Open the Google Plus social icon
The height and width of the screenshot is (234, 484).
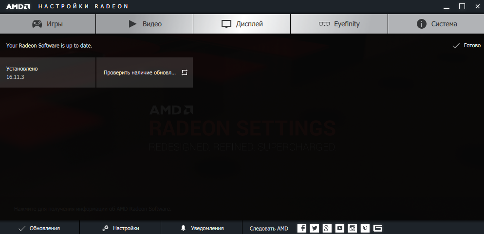(x=327, y=228)
